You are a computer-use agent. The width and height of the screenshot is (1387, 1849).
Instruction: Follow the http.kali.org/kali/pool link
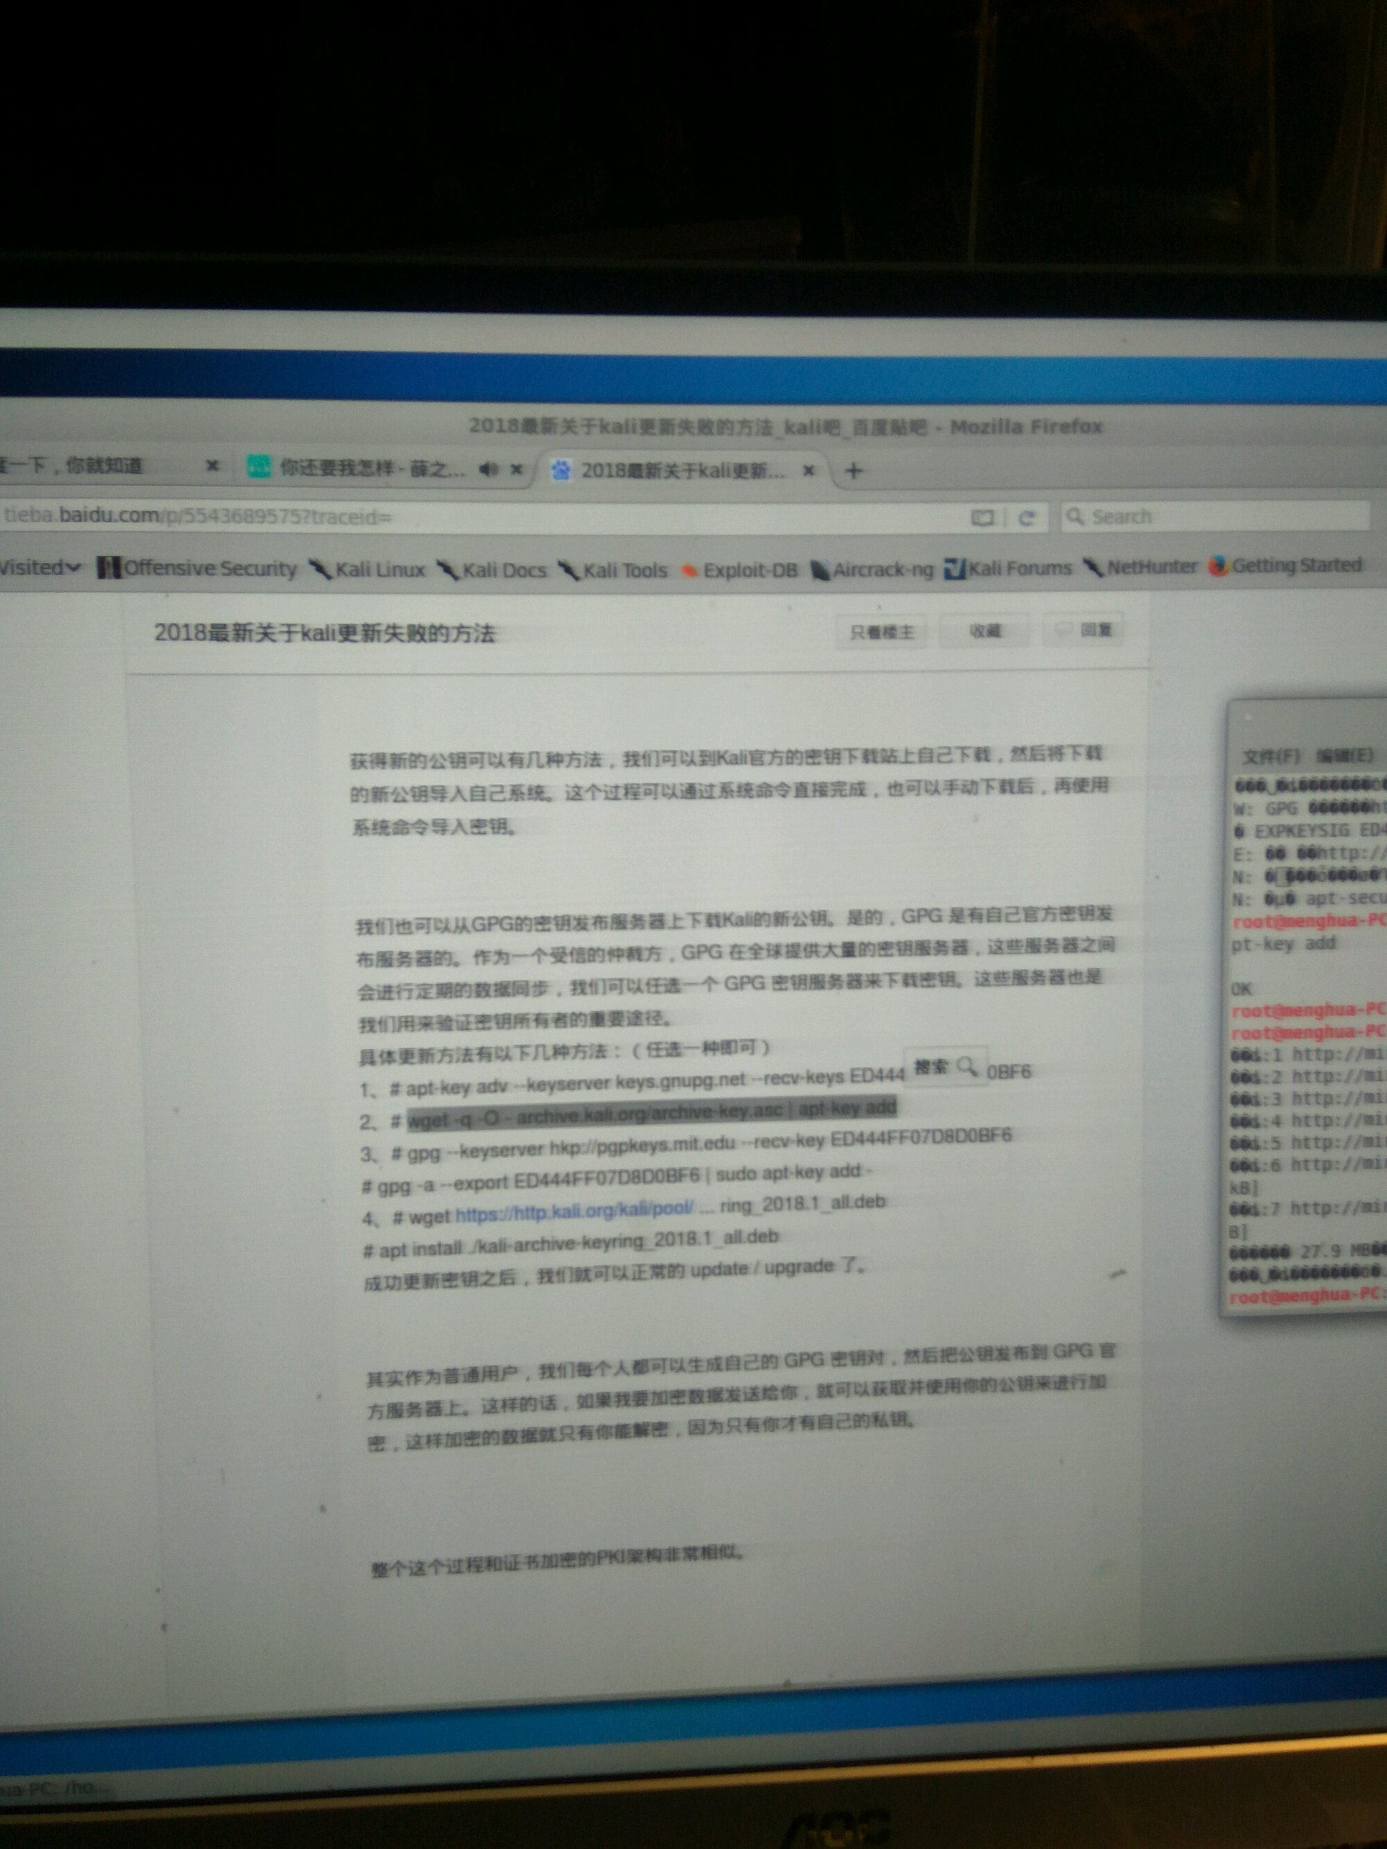click(x=574, y=1211)
